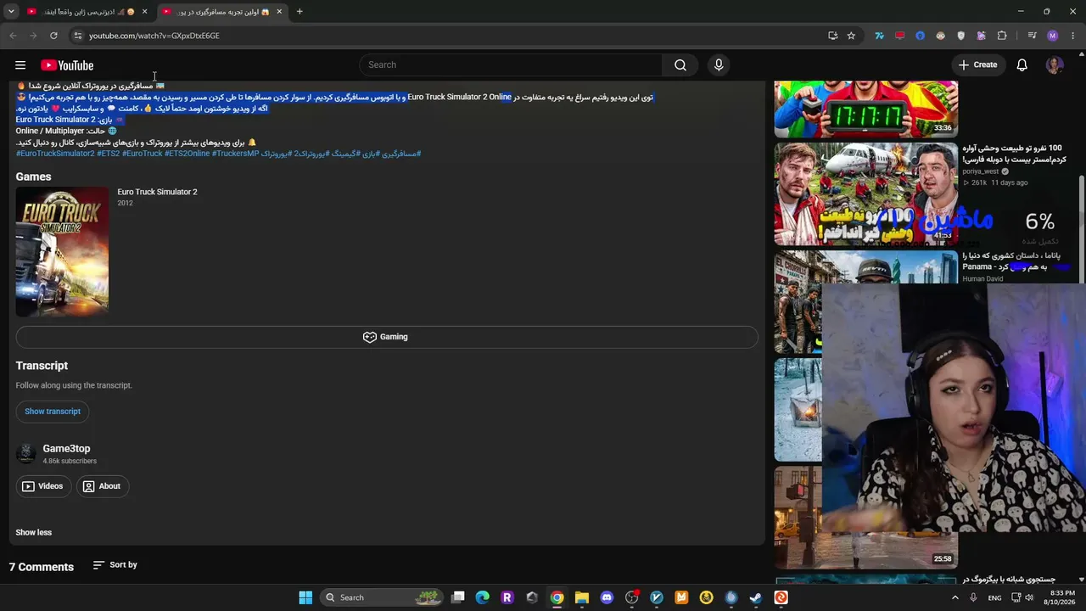Focus the YouTube search input field
The height and width of the screenshot is (611, 1086).
pyautogui.click(x=511, y=65)
